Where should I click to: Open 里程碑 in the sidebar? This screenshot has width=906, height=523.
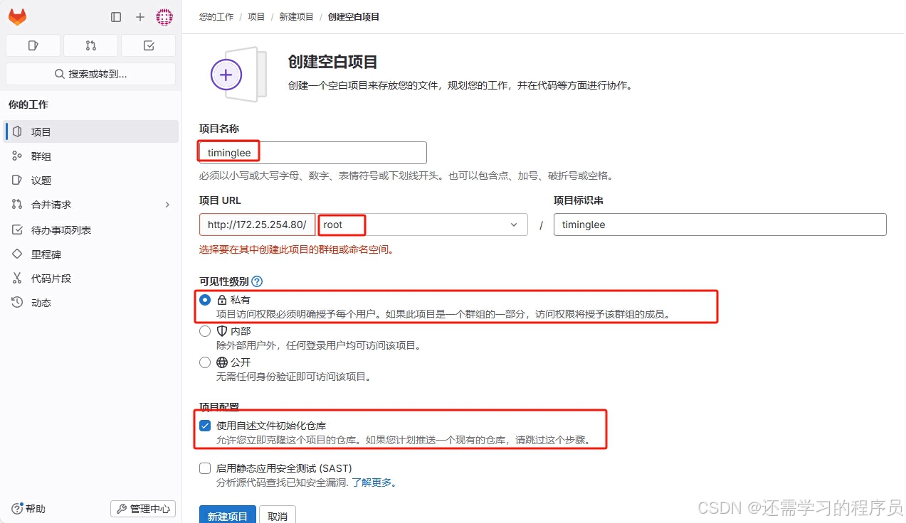92,254
